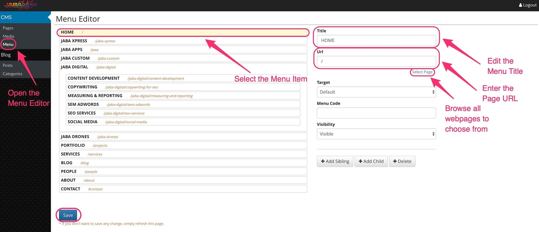Click the Save button

click(x=68, y=215)
